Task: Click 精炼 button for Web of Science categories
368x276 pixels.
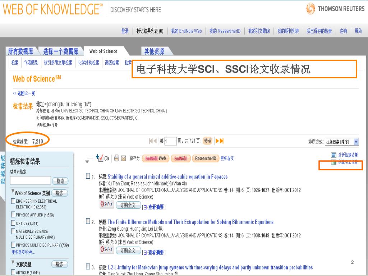Action: tap(60, 193)
